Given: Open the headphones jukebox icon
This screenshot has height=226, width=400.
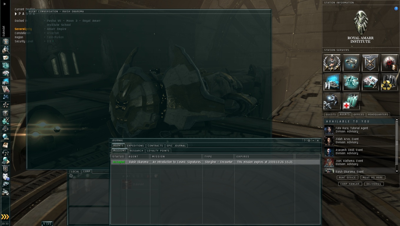Looking at the screenshot, I should (6, 153).
